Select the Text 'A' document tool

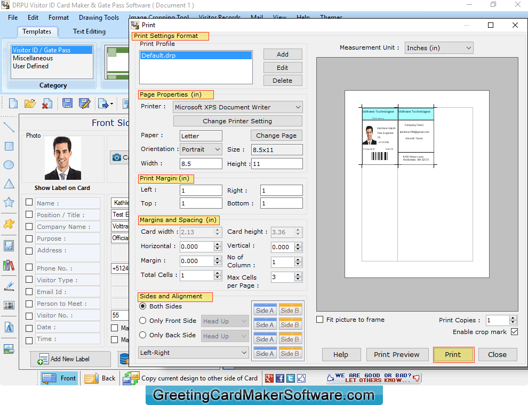[9, 327]
